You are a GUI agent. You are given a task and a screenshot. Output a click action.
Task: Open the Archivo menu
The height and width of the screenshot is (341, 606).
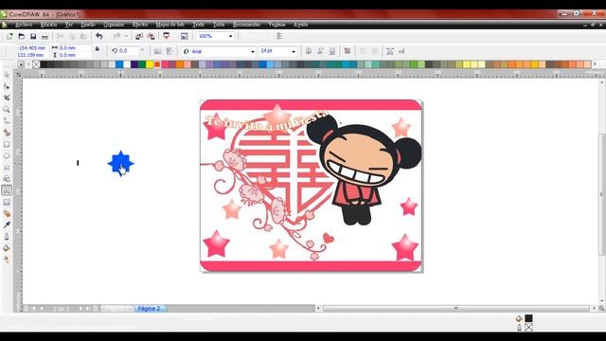[x=24, y=25]
